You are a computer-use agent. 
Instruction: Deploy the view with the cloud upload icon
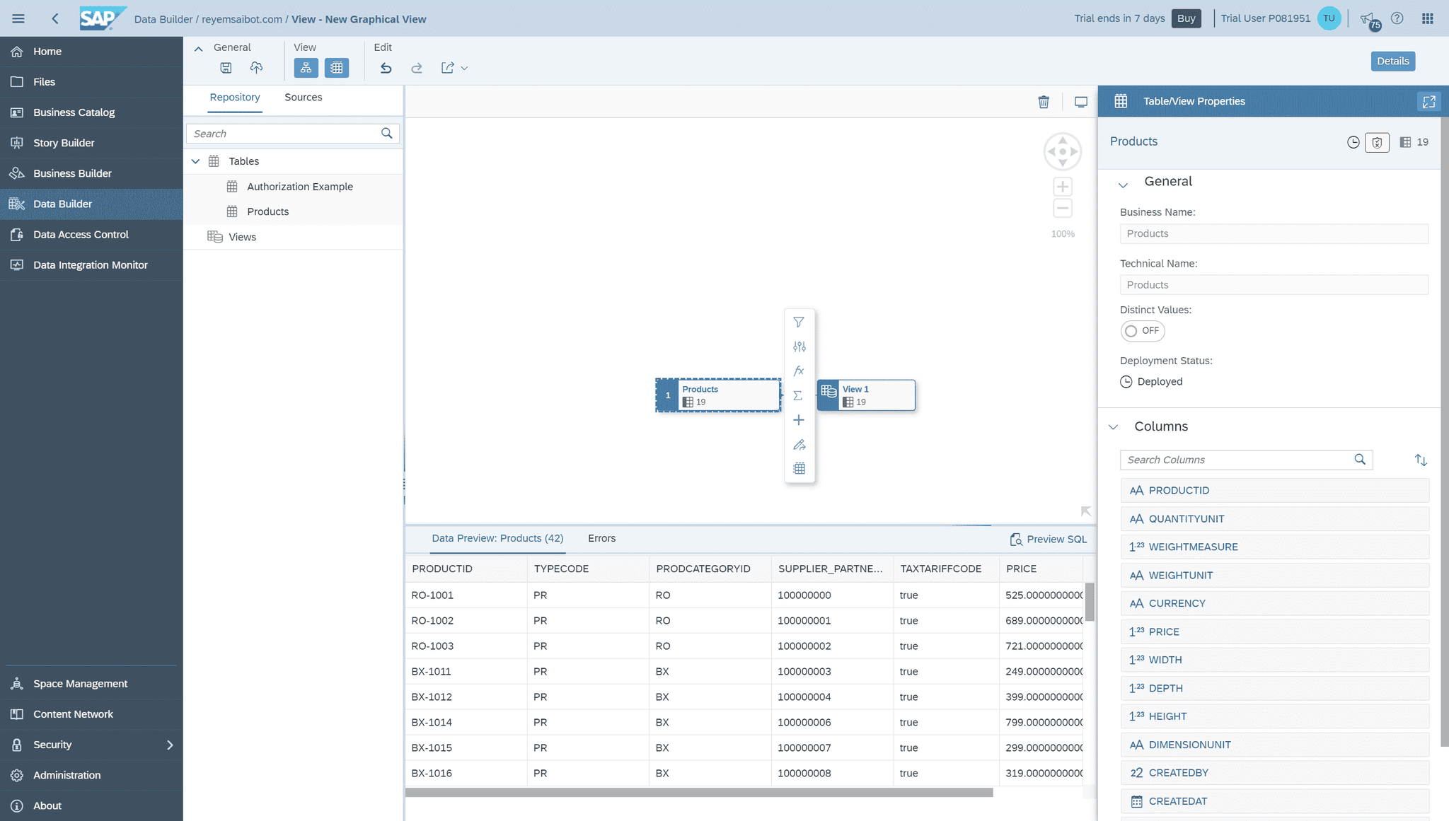(256, 67)
